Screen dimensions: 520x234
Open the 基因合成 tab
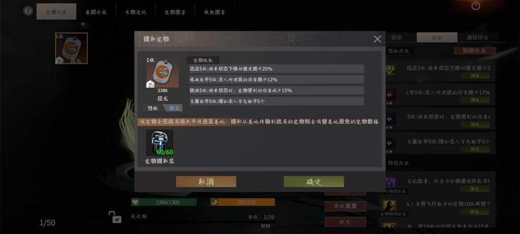coord(96,12)
